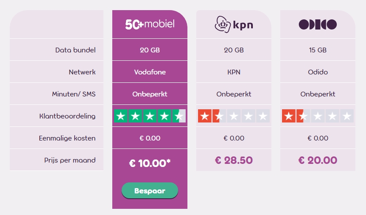Image resolution: width=366 pixels, height=215 pixels.
Task: Click the 15 GB Odido data cell
Action: coord(318,50)
